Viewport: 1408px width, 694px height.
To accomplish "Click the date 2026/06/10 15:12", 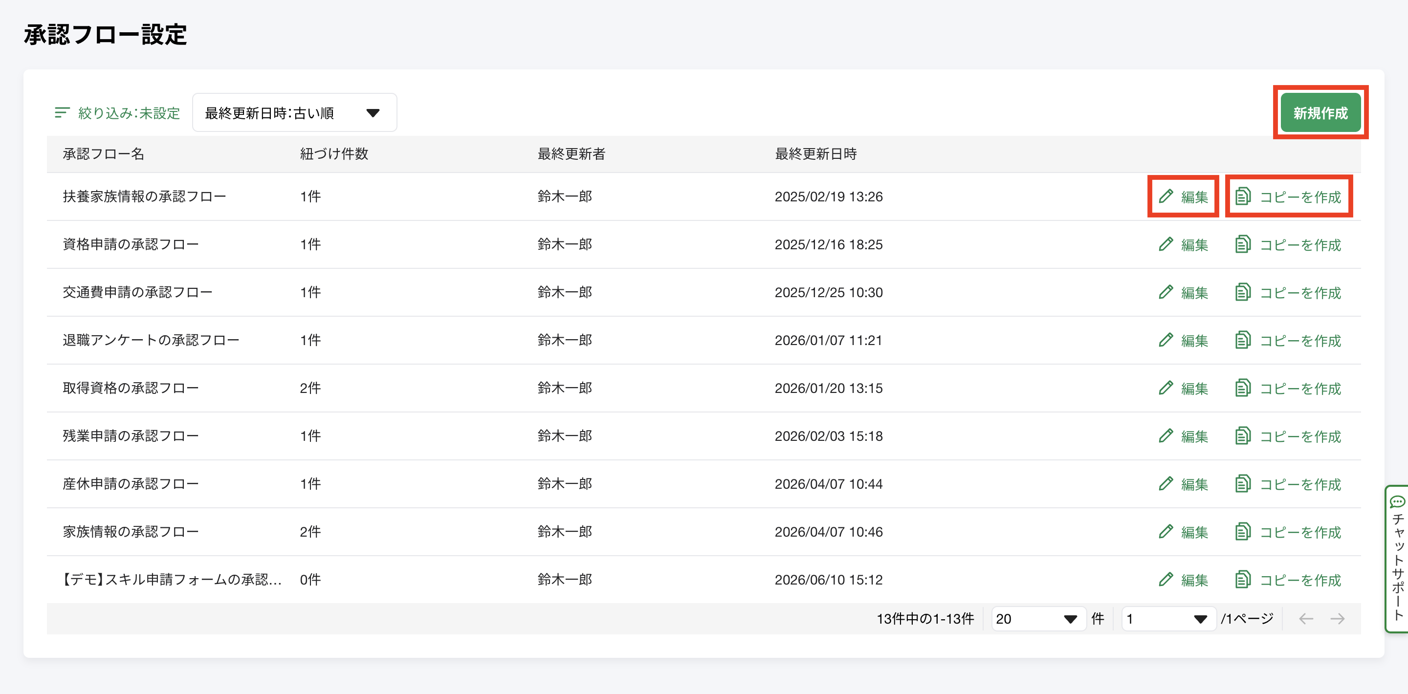I will [x=829, y=580].
